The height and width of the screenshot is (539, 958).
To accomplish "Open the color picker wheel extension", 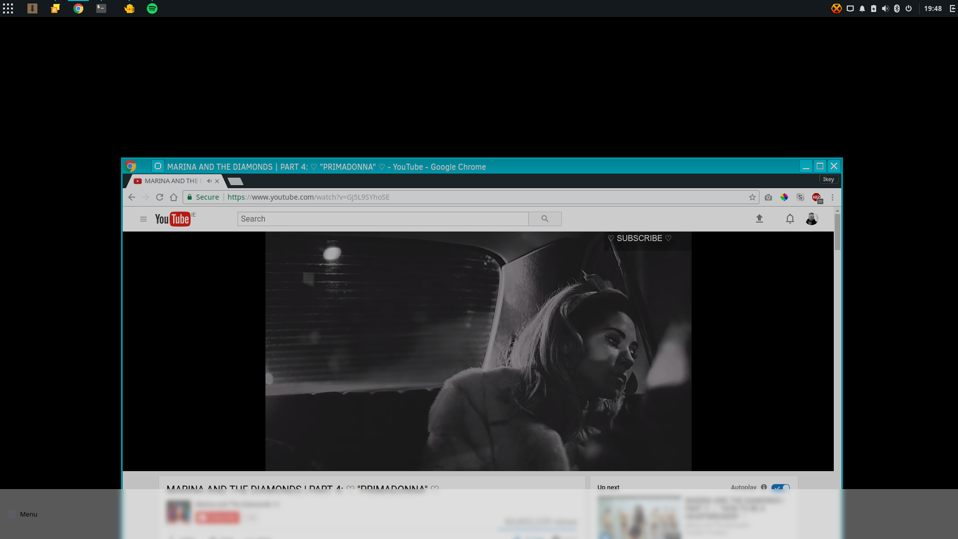I will coord(784,197).
